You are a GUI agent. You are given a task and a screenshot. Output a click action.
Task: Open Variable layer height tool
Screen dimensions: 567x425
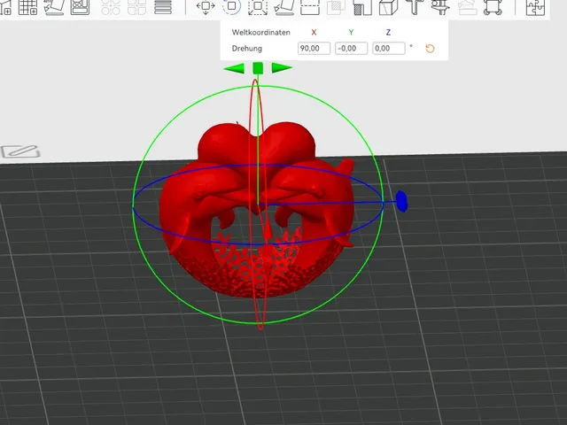[x=163, y=7]
